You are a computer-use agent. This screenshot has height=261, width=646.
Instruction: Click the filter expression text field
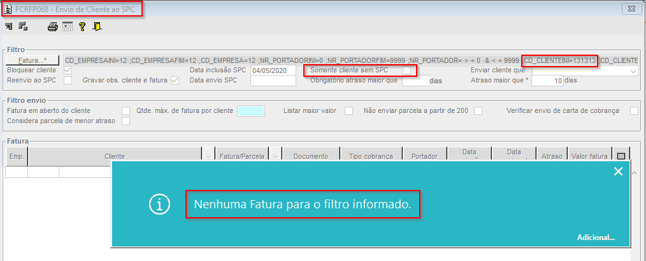[x=352, y=60]
